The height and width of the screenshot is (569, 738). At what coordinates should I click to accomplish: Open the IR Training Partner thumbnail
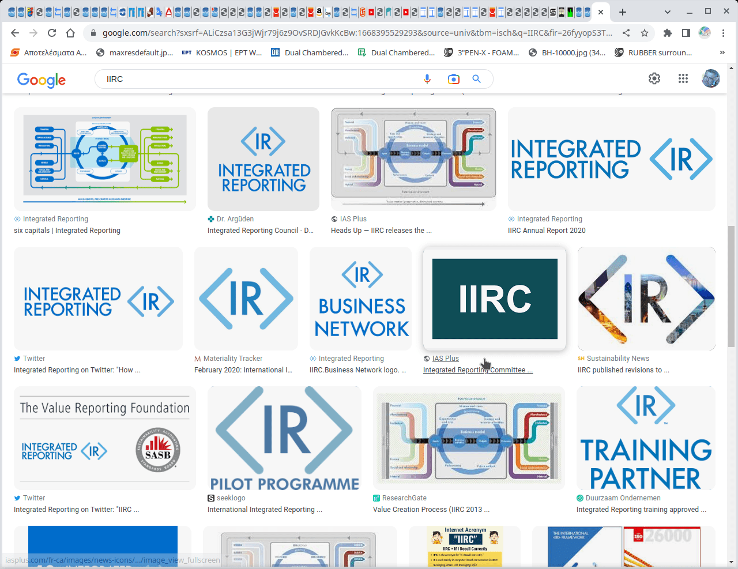646,438
